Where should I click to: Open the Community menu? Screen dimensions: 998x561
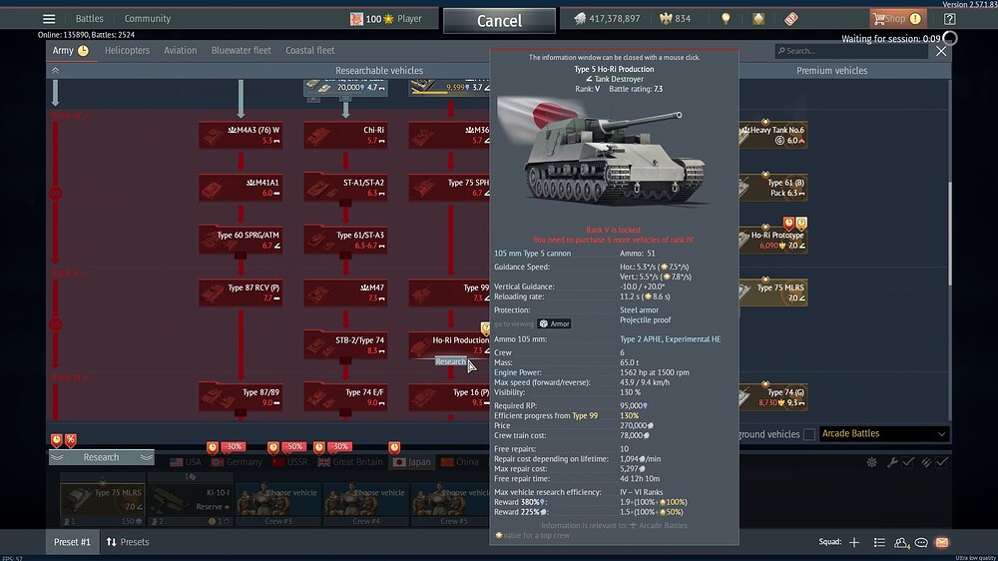tap(147, 18)
